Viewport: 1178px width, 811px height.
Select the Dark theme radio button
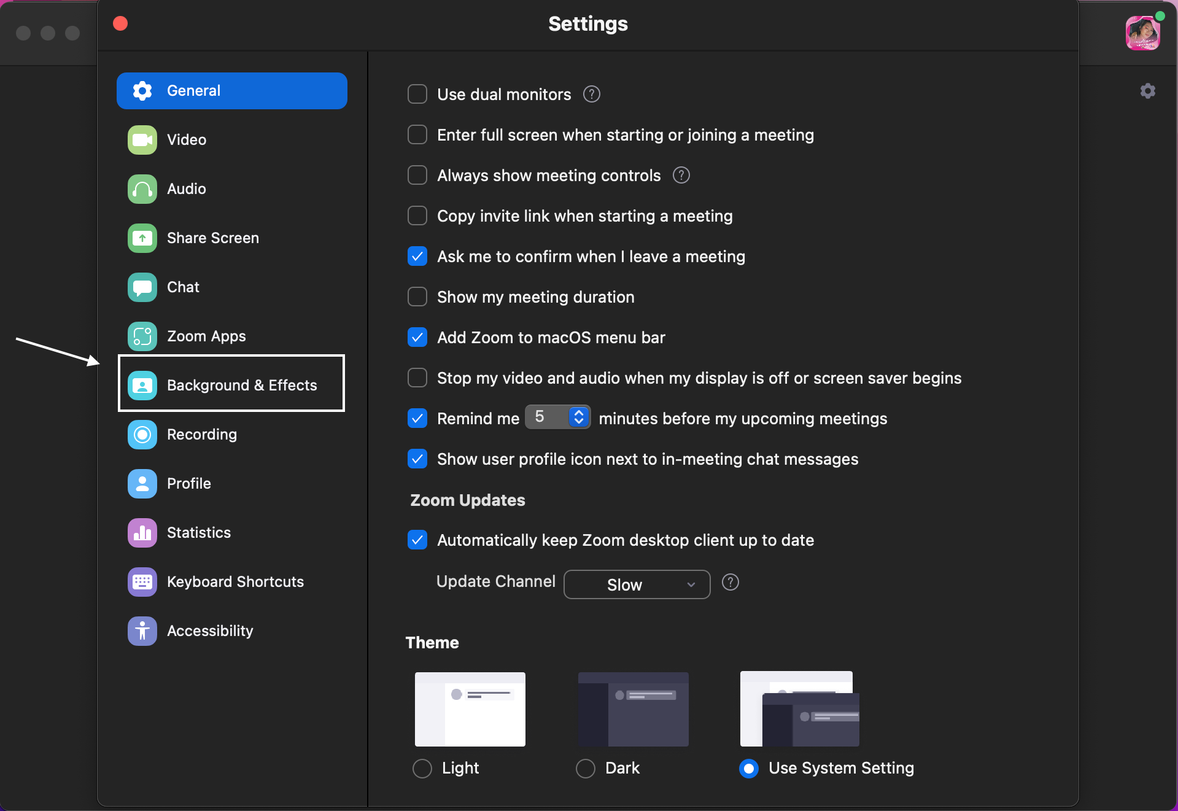(x=586, y=769)
